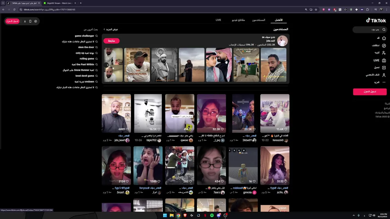The image size is (390, 219).
Task: Select suggestion The Past Within
Action: (83, 64)
